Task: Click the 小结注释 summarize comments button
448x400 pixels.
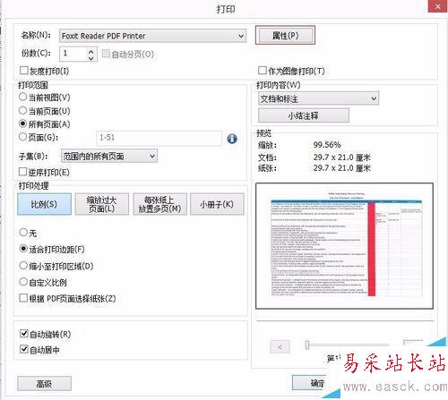Action: point(304,115)
